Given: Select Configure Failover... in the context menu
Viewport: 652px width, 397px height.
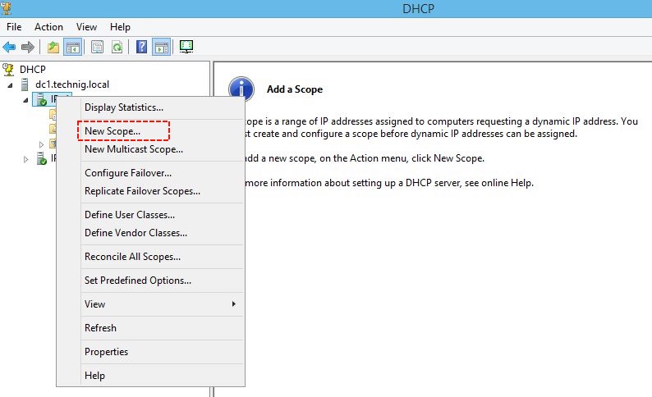Looking at the screenshot, I should pos(128,173).
